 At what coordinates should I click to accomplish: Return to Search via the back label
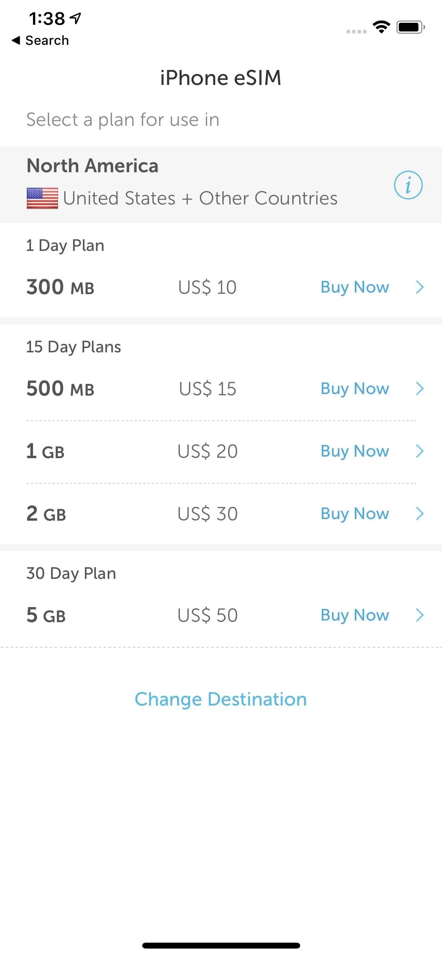tap(47, 40)
